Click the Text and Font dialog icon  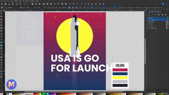(x=81, y=4)
